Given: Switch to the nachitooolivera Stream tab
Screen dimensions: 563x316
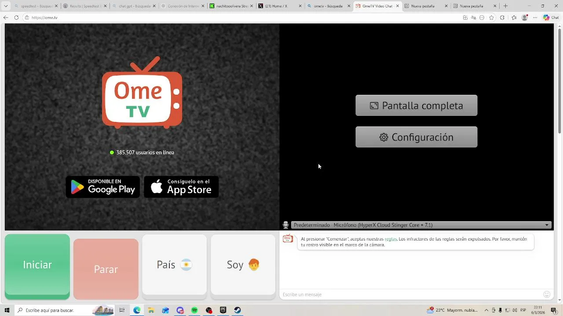Looking at the screenshot, I should coord(230,6).
